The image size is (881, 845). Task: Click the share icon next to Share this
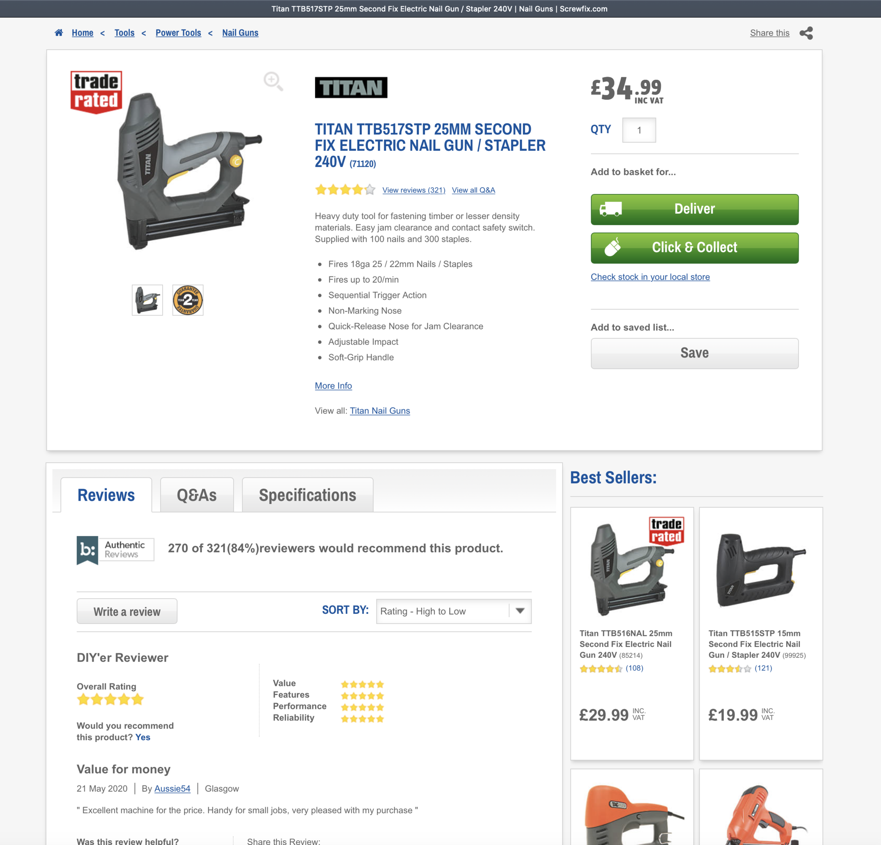[x=806, y=33]
